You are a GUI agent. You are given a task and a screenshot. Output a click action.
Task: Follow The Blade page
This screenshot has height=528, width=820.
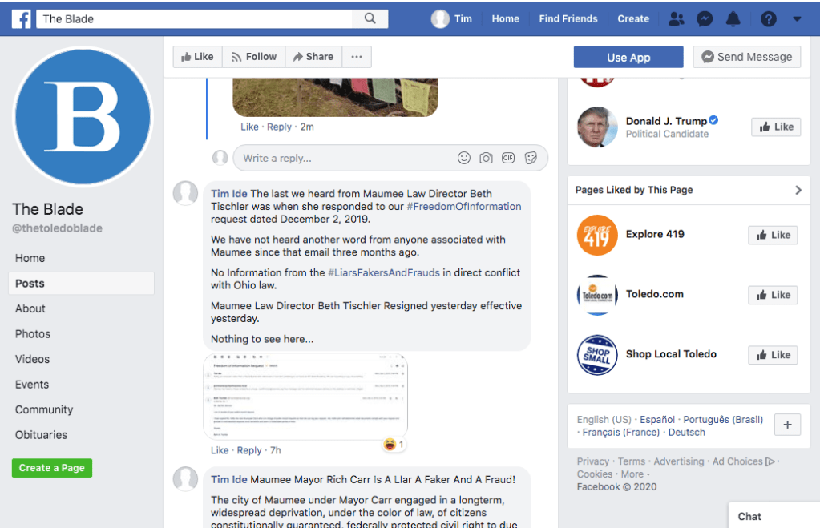coord(254,57)
